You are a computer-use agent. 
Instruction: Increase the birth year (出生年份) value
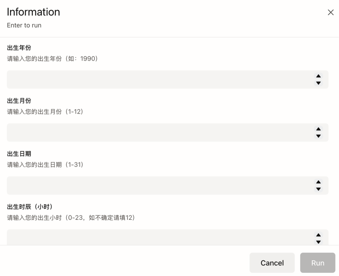318,76
